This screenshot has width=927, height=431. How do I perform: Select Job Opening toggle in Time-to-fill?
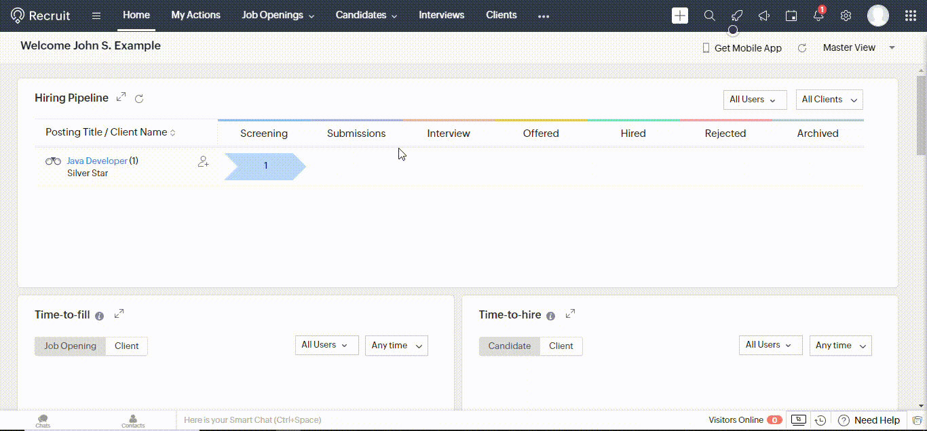[71, 346]
